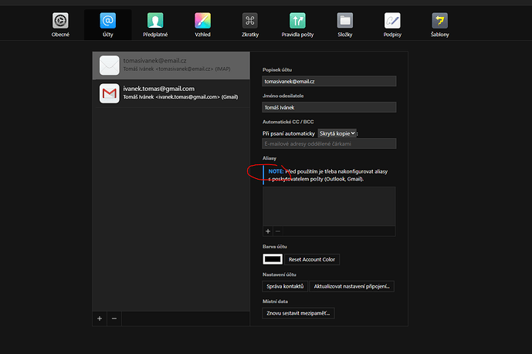Open the Vzhled appearance icon
This screenshot has width=532, height=354.
pyautogui.click(x=202, y=21)
